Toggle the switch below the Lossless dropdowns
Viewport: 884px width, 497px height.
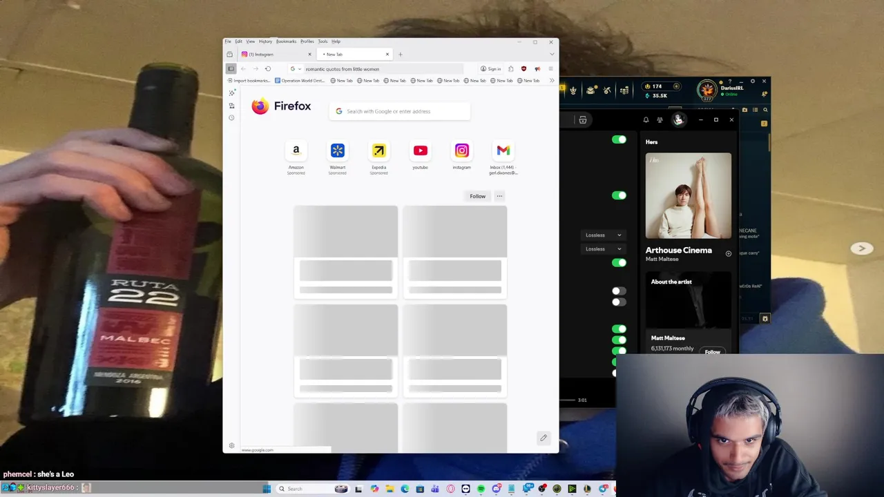click(619, 262)
